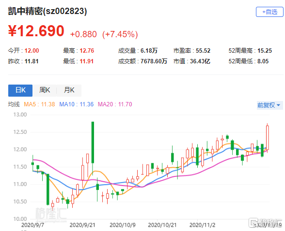
Task: Click the tall green candle reaching 12.80
Action: pyautogui.click(x=93, y=143)
